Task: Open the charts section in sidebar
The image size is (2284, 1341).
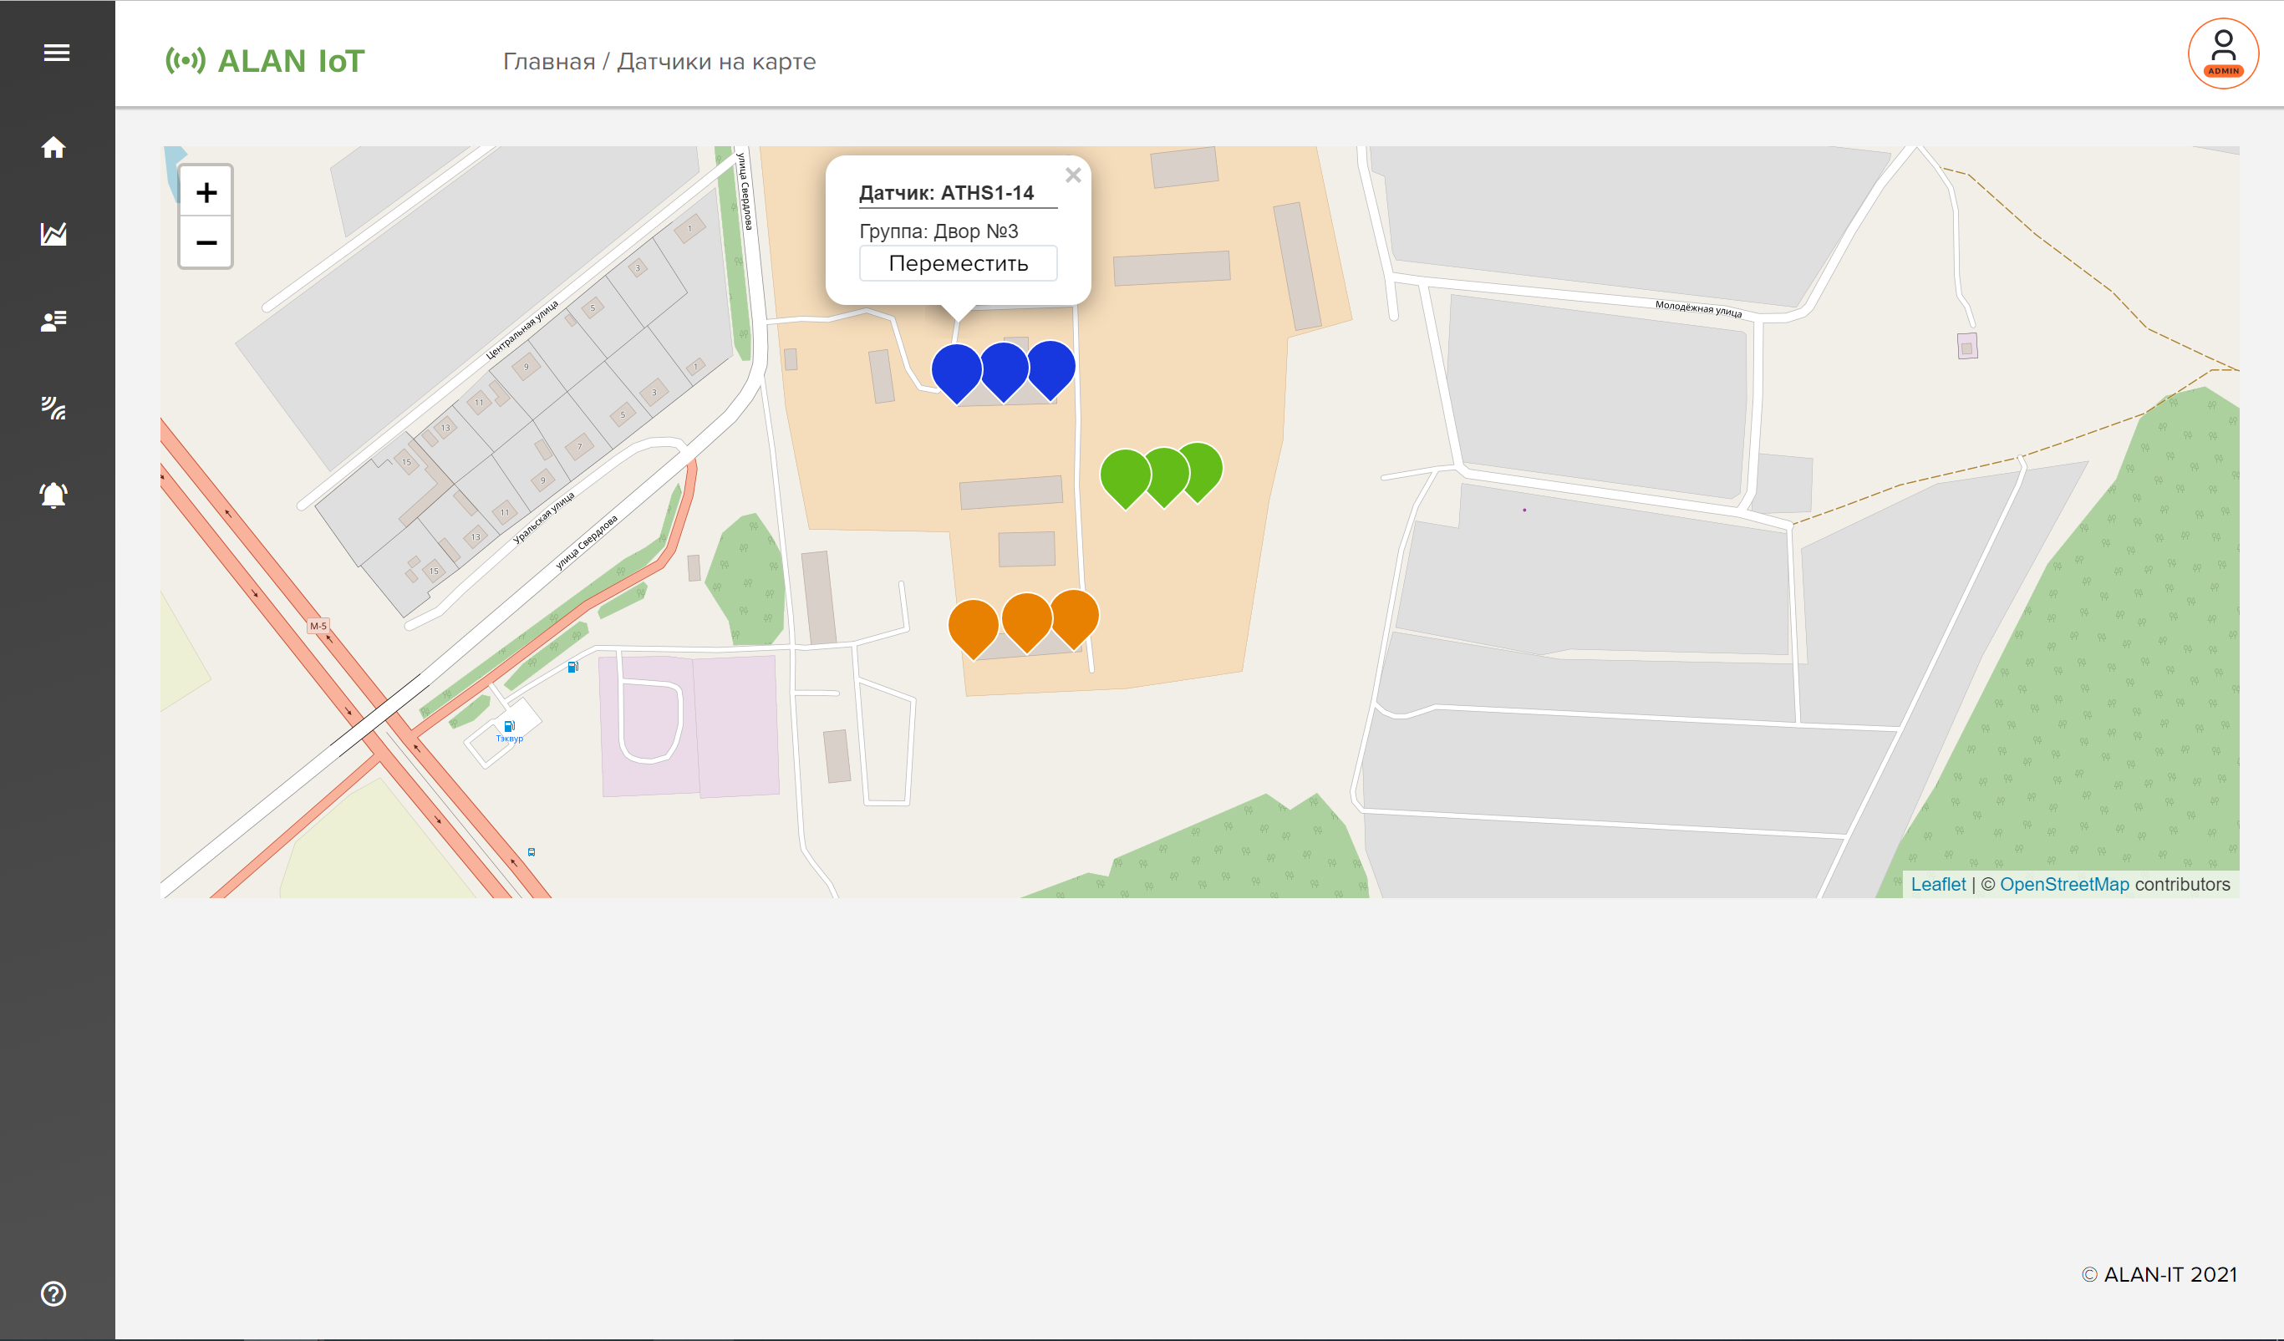Action: tap(53, 234)
